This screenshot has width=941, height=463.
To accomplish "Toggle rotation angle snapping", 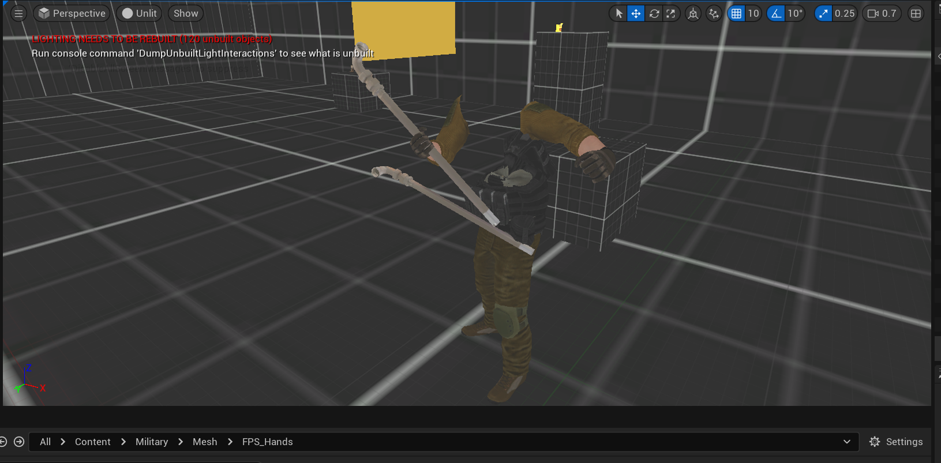I will [x=777, y=13].
